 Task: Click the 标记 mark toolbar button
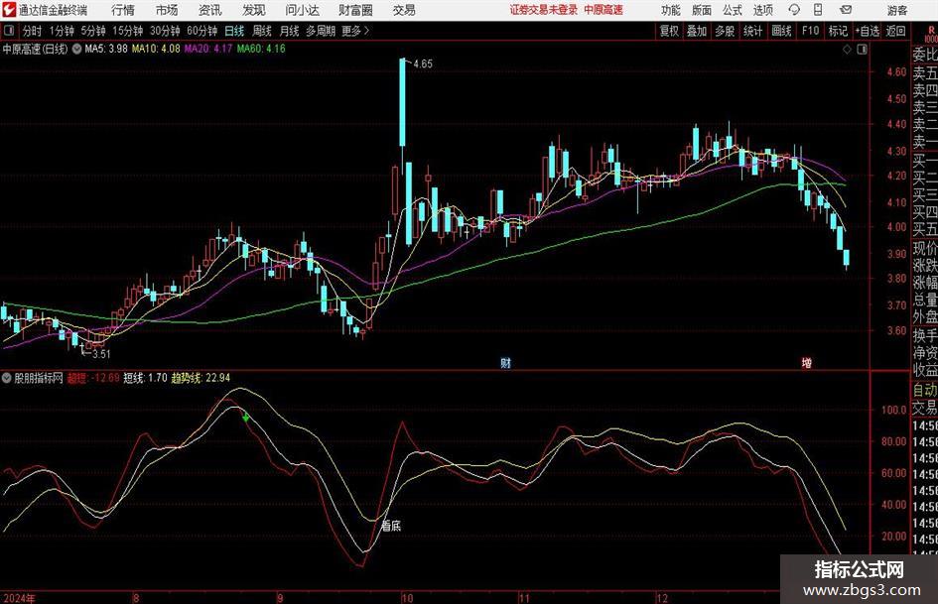coord(838,31)
